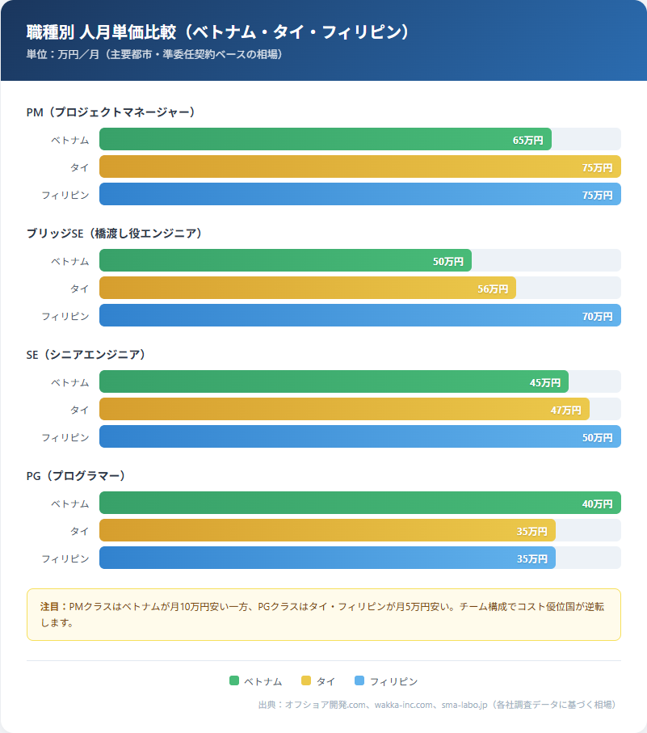Click the PM(プロジェクトマネージャー) section heading

[x=111, y=112]
